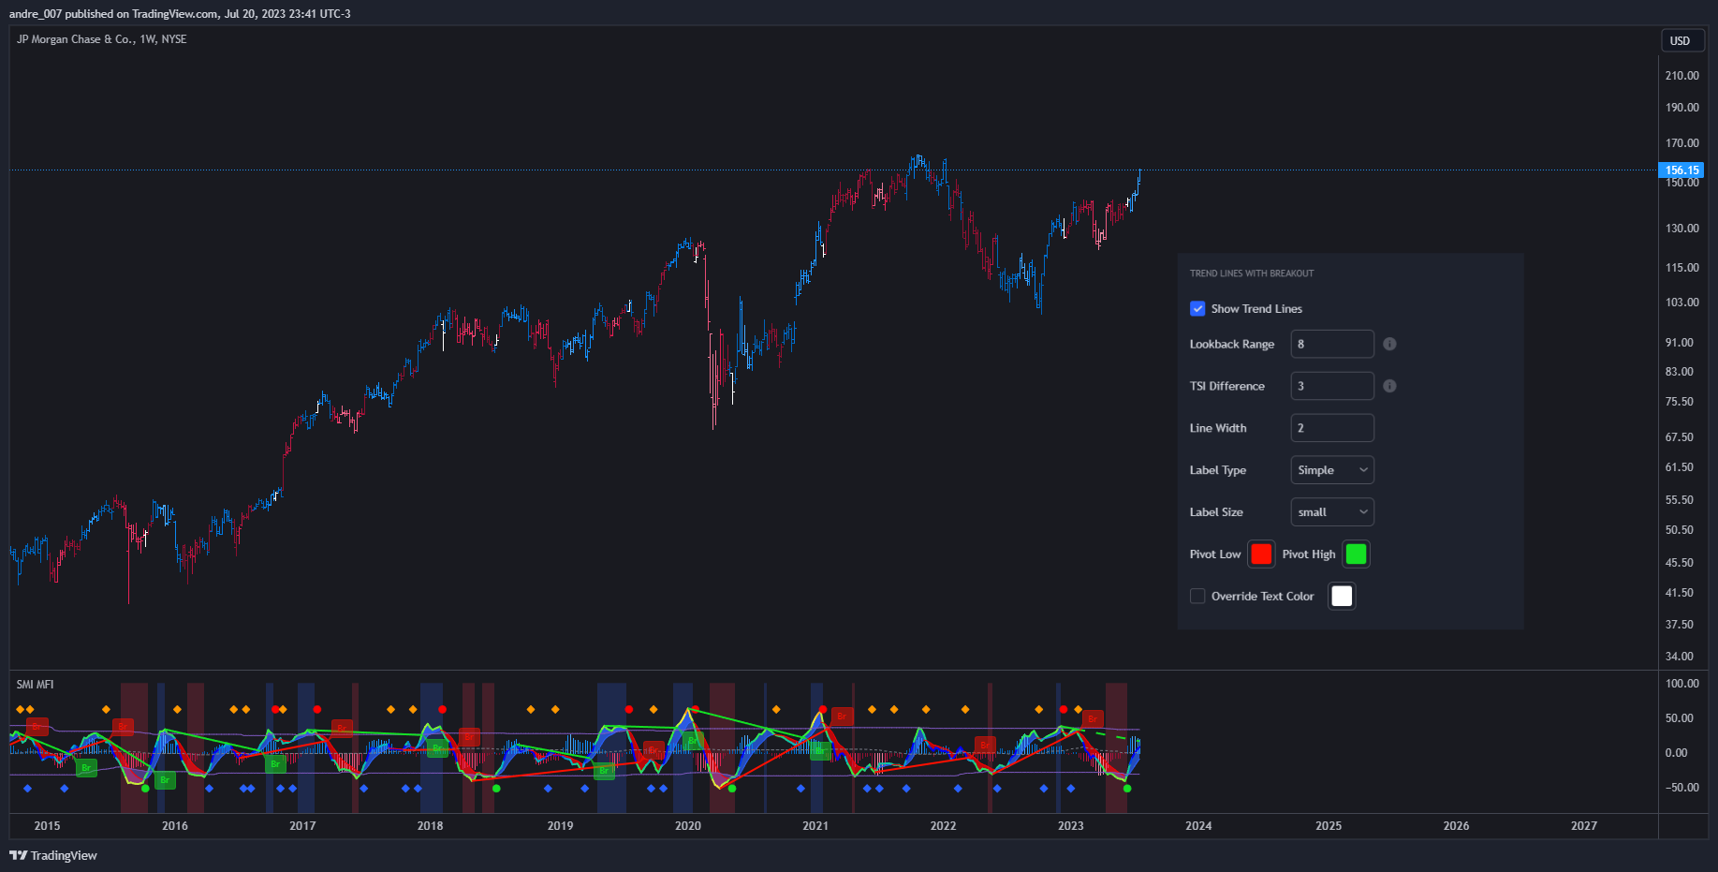Click the 100.00 indicator scale label
1718x872 pixels.
point(1682,684)
